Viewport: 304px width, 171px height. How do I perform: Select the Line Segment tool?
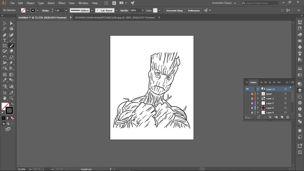[x=11, y=40]
